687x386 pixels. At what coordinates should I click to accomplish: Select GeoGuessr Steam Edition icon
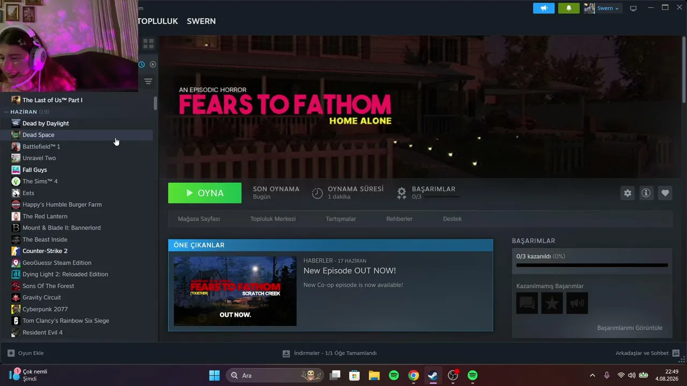coord(16,263)
